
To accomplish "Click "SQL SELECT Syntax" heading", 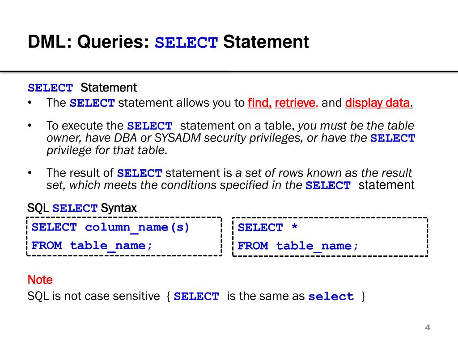I will [82, 208].
